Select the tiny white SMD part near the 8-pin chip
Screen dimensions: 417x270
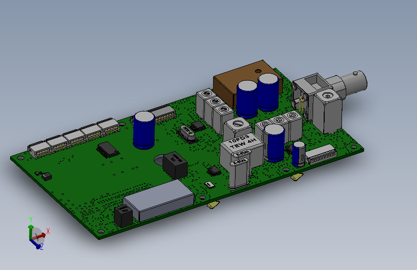[210, 184]
